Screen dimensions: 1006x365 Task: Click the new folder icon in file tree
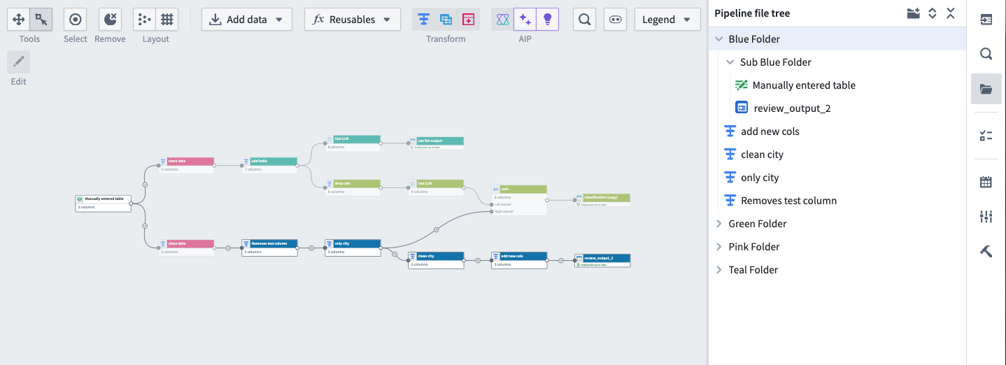pos(913,13)
